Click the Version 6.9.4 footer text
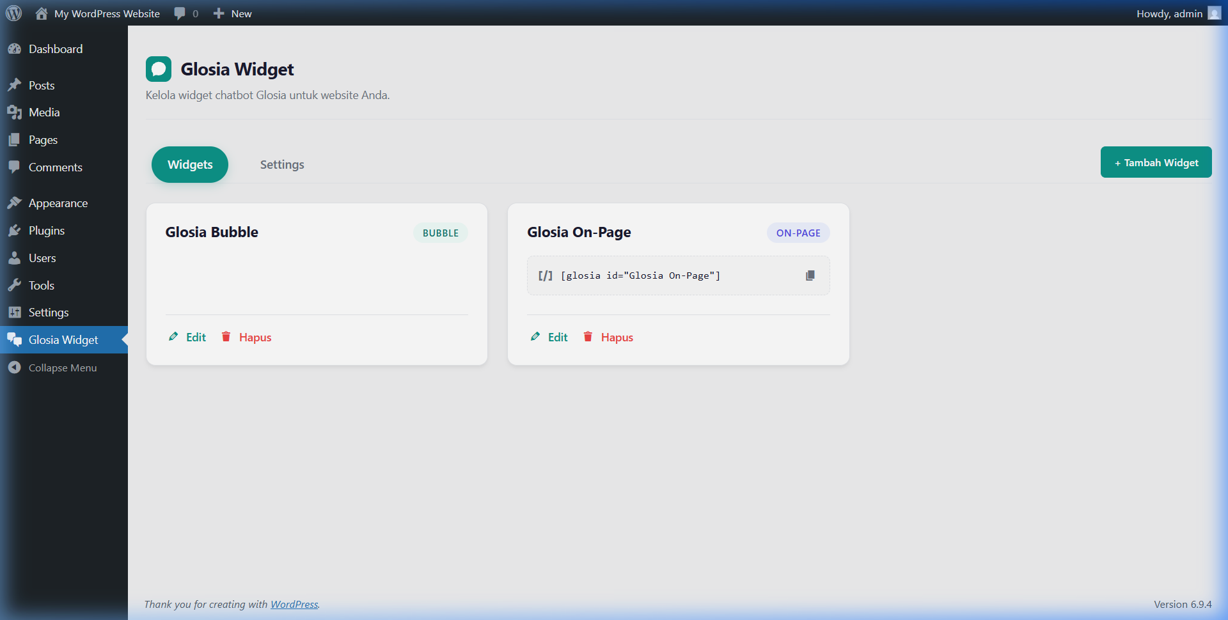Image resolution: width=1228 pixels, height=620 pixels. pyautogui.click(x=1183, y=604)
